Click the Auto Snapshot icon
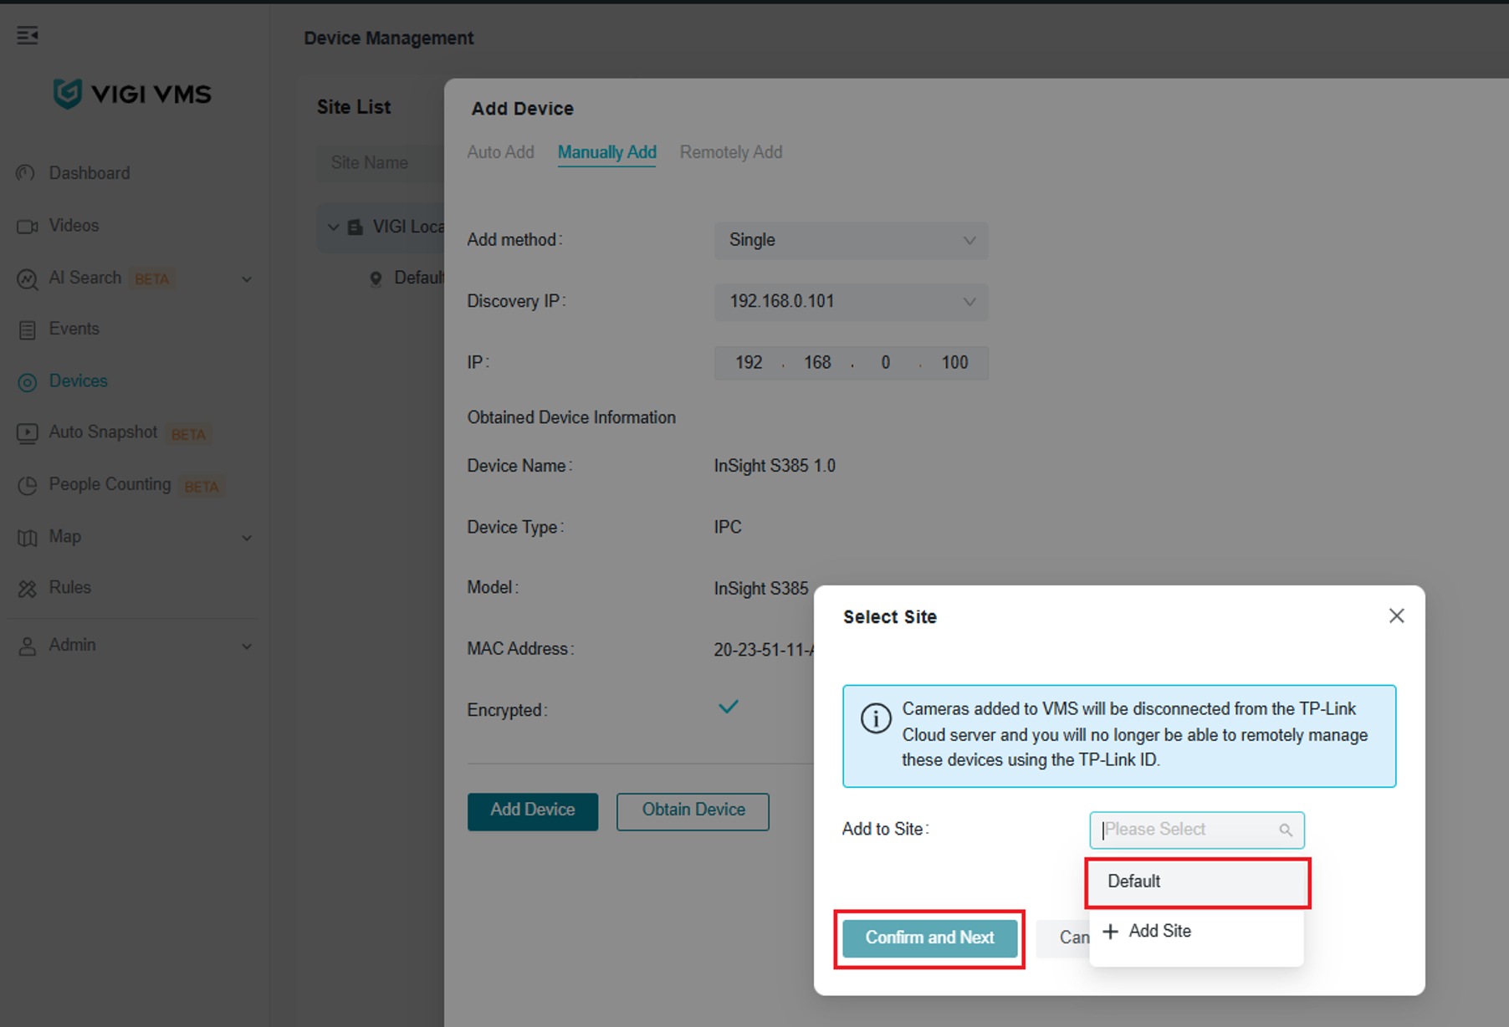Screen dimensions: 1509x1027 27,433
